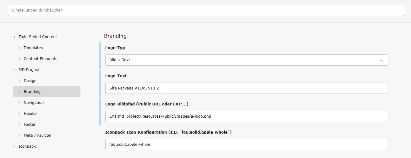Expand Fluid Styled Content using its chevron
The image size is (411, 158).
pos(14,37)
